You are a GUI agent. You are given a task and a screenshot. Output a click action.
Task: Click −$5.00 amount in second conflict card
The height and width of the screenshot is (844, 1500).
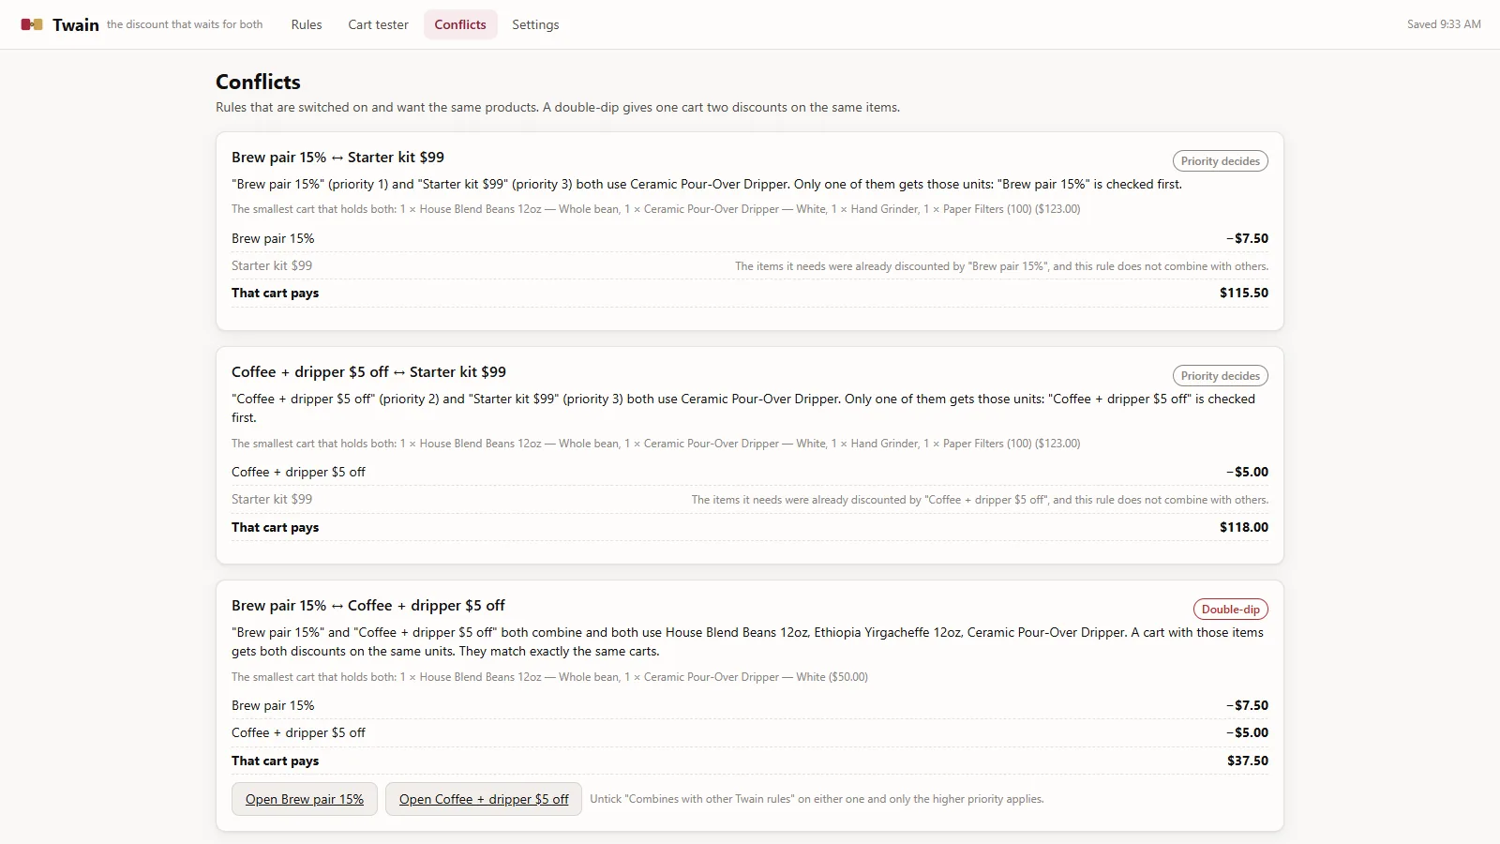point(1247,472)
